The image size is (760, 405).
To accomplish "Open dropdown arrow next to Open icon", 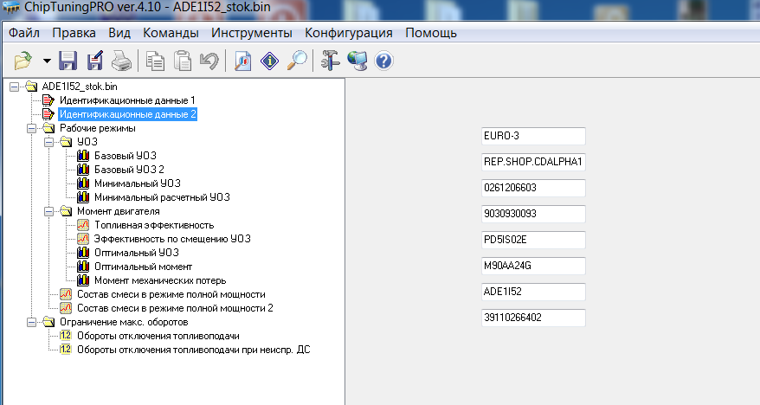I will click(47, 61).
